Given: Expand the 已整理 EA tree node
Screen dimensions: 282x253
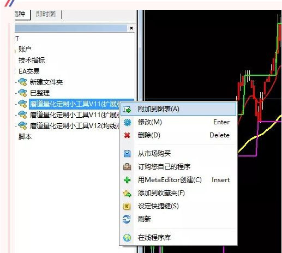Looking at the screenshot, I should click(40, 93).
